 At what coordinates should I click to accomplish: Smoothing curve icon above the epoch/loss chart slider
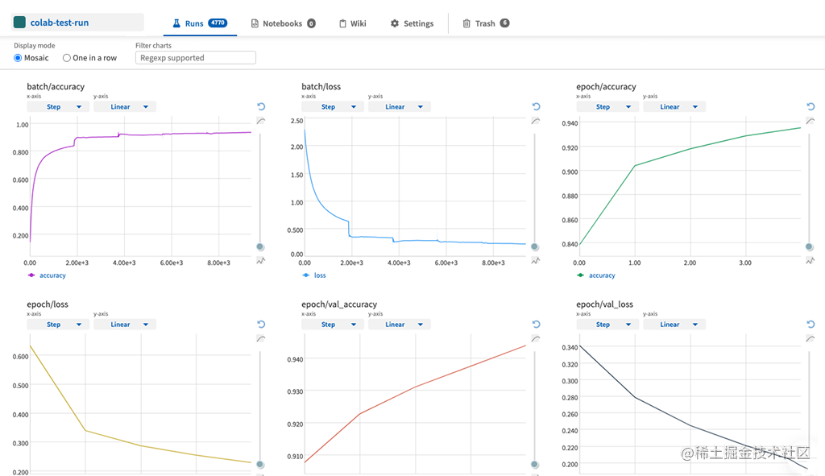pyautogui.click(x=260, y=339)
